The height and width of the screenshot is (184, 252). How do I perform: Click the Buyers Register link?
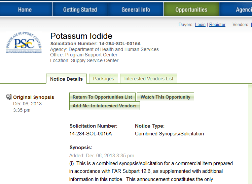217,25
